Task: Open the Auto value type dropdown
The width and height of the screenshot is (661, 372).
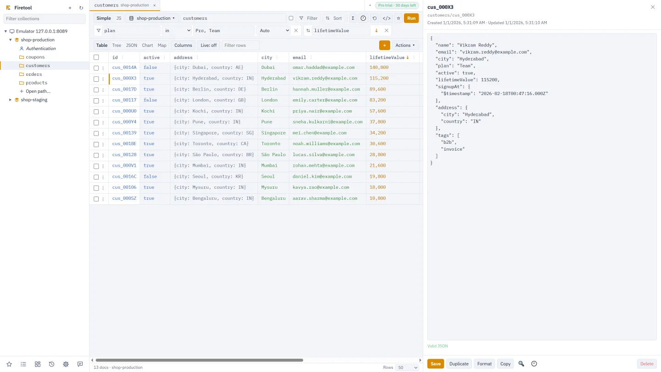Action: (x=274, y=31)
